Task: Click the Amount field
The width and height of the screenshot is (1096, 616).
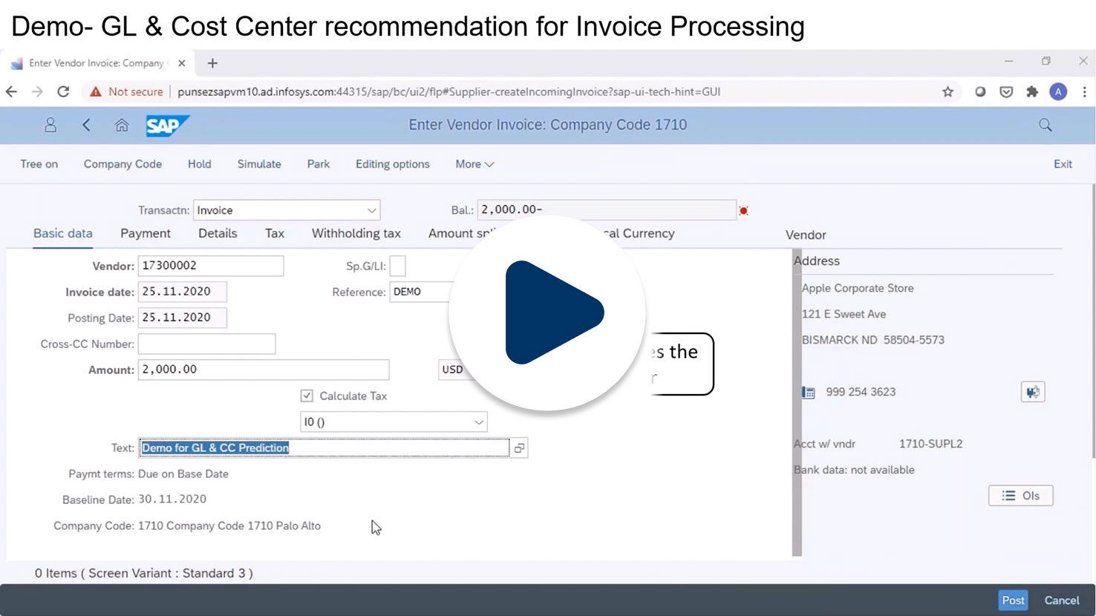Action: coord(264,370)
